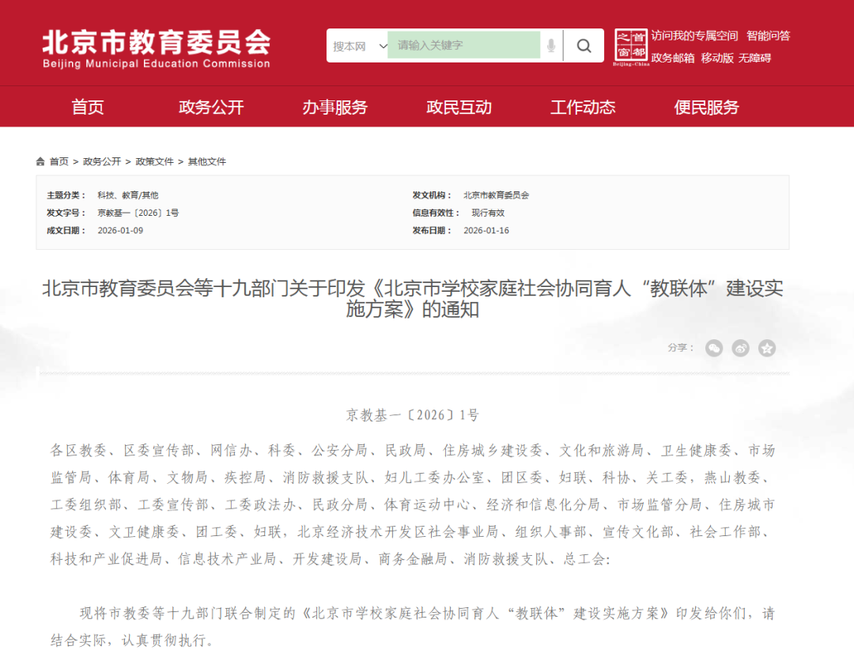Screen dimensions: 854x665
Task: Click the magnifier search icon
Action: pos(584,46)
